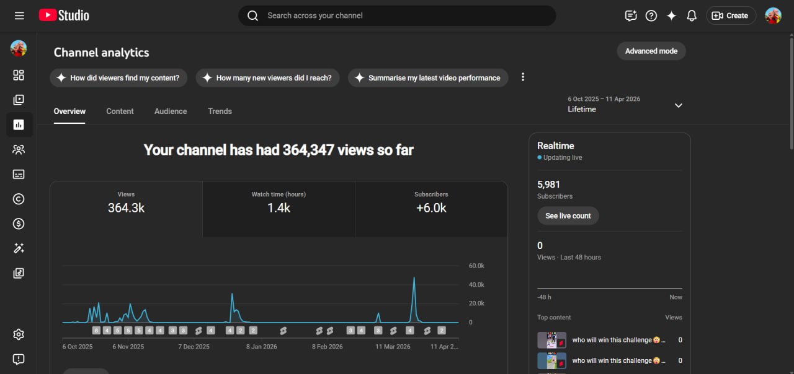The image size is (794, 374).
Task: Open Copyright via sidebar C icon
Action: [19, 199]
